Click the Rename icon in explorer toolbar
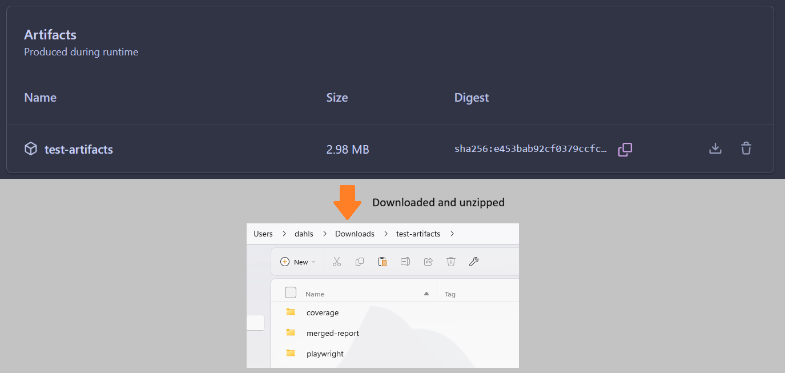The height and width of the screenshot is (373, 785). tap(405, 262)
